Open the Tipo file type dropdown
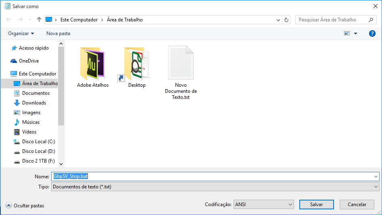The height and width of the screenshot is (215, 382). point(376,187)
